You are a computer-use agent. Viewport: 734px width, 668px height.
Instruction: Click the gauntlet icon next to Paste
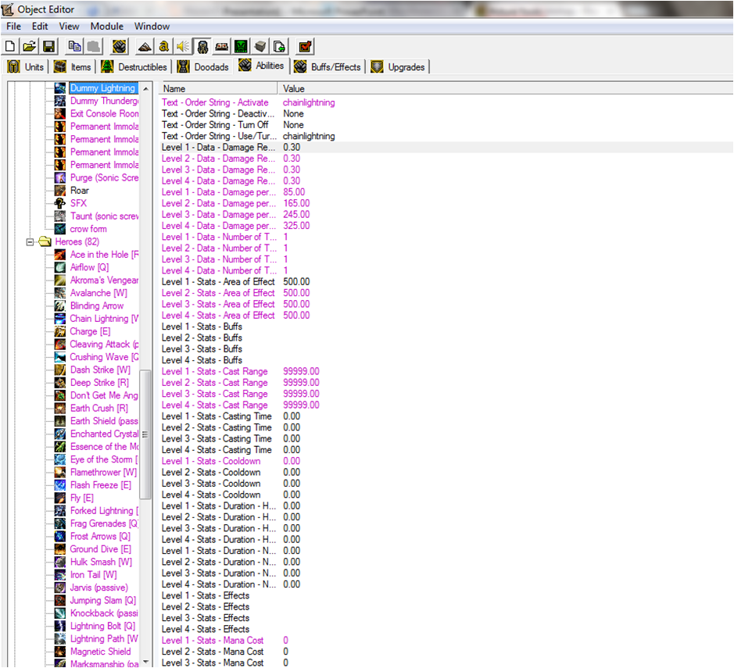(x=120, y=46)
